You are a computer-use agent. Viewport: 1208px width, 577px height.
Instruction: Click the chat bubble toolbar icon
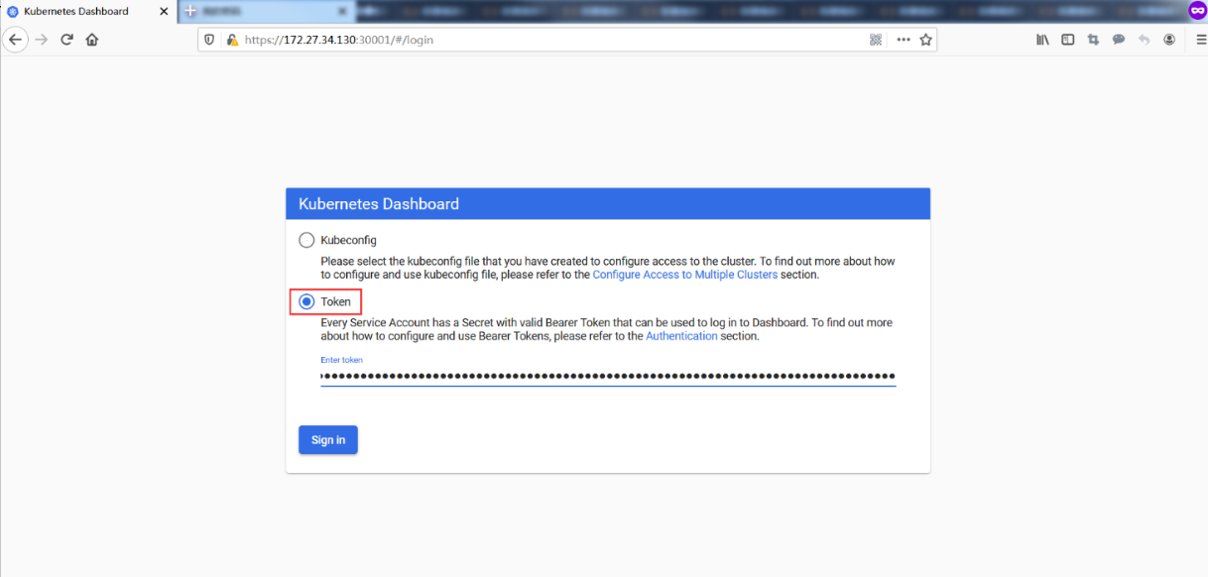click(1118, 40)
